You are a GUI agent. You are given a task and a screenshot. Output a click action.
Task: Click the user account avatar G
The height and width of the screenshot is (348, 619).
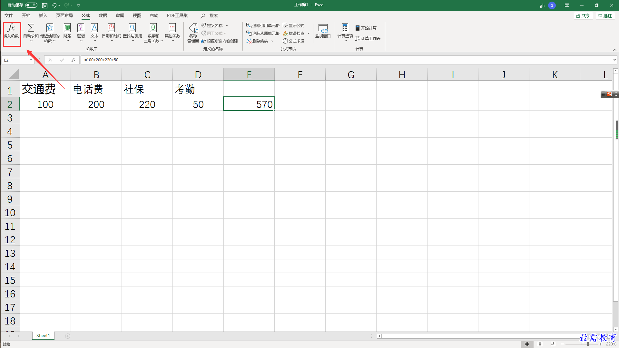point(552,5)
